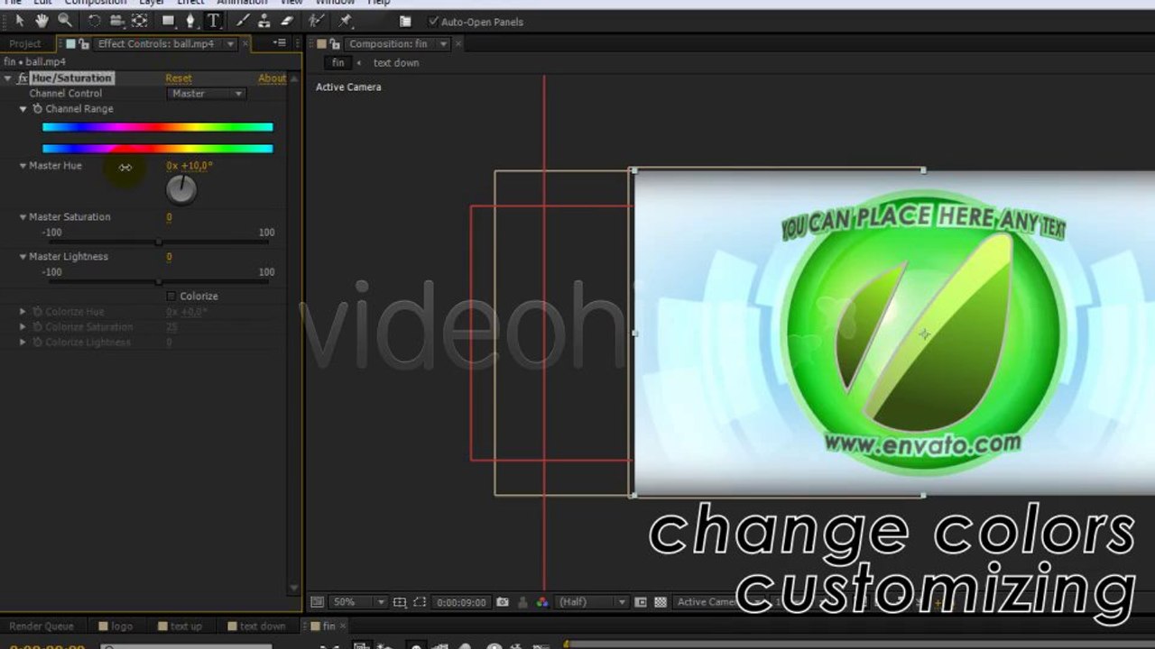Click Master Lightness slider handle
This screenshot has height=649, width=1155.
tap(159, 281)
